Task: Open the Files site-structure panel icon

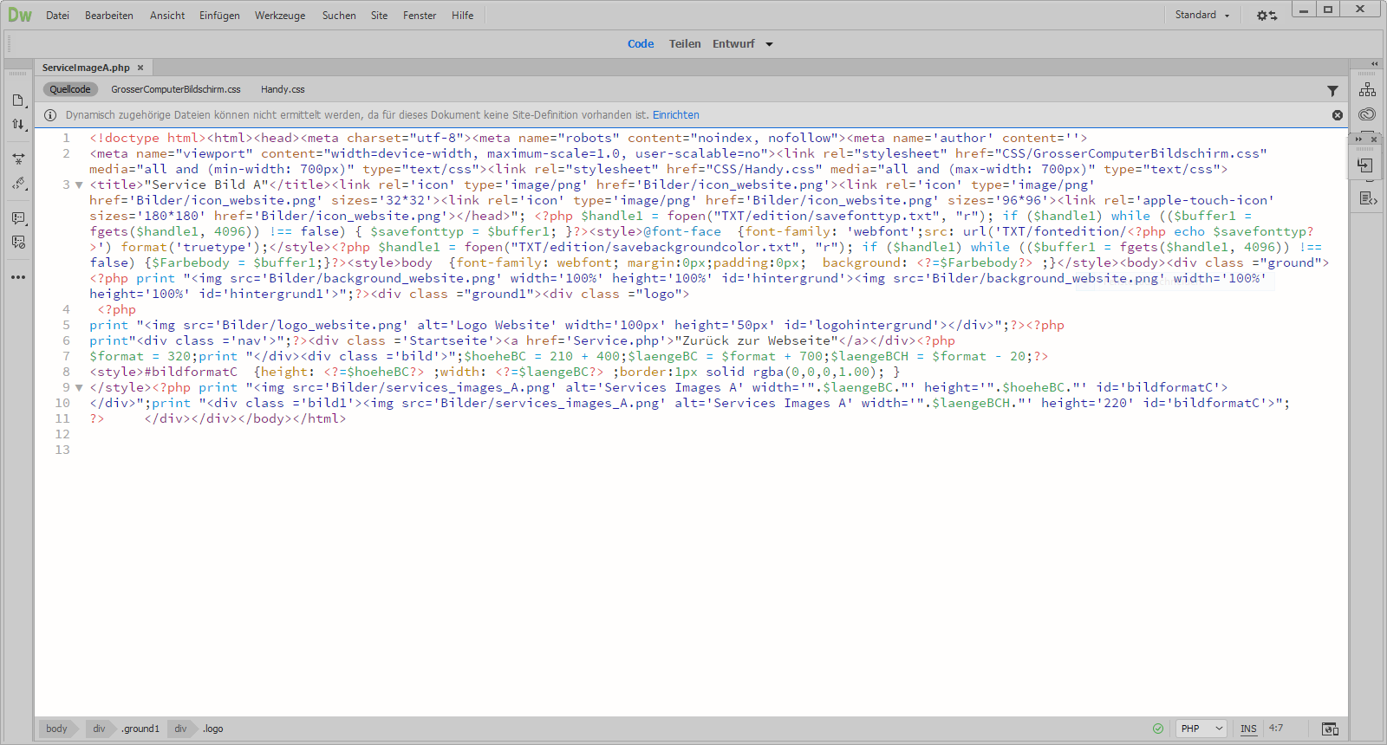Action: (x=1368, y=89)
